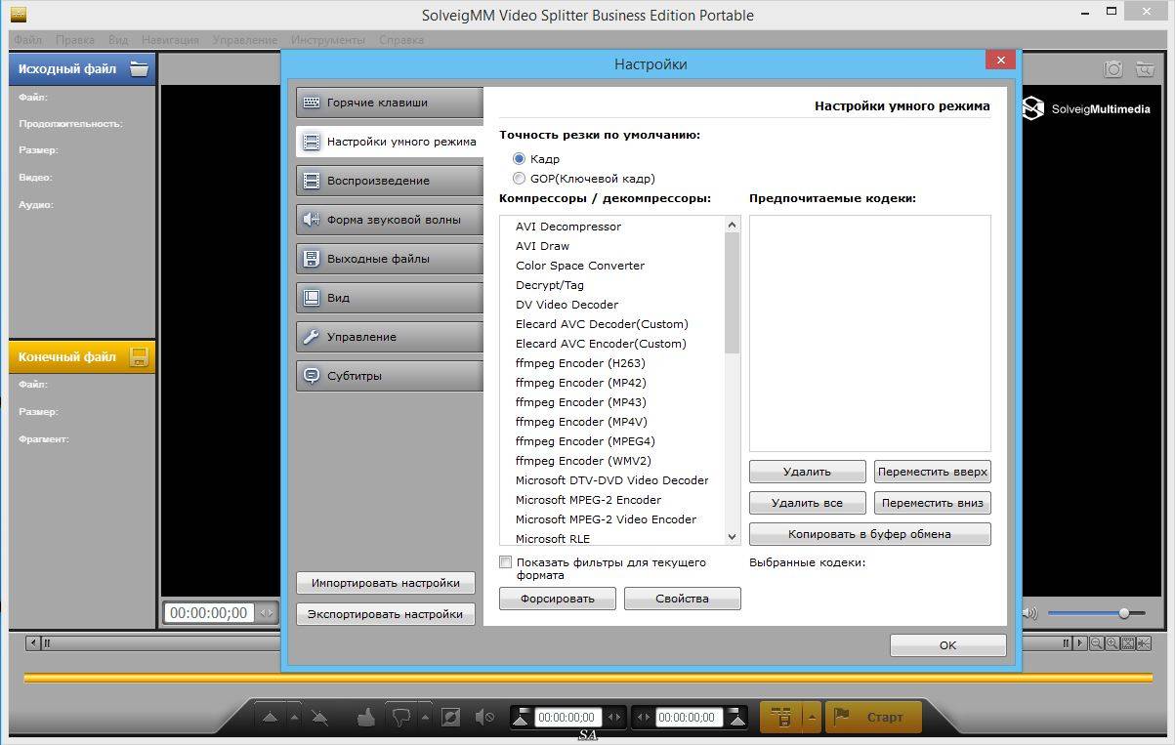Select ffmpeg Encoder (MPEG4) entry
The width and height of the screenshot is (1175, 745).
(585, 441)
